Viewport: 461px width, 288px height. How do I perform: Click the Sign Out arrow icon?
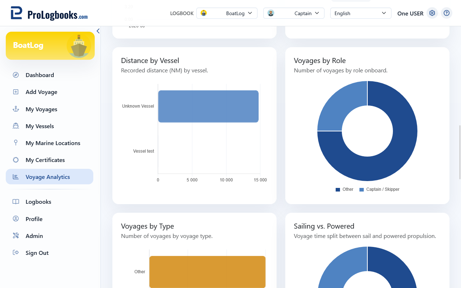(x=16, y=253)
